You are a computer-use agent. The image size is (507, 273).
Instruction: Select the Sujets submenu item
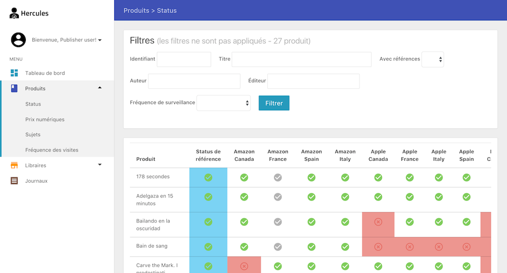coord(33,135)
